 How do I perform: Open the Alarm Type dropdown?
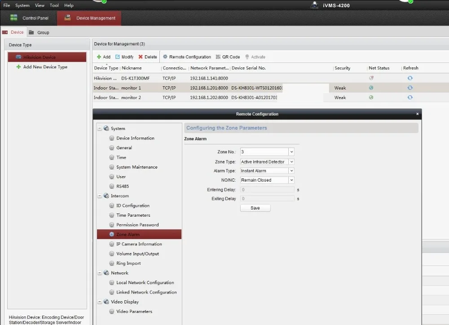[x=291, y=171]
